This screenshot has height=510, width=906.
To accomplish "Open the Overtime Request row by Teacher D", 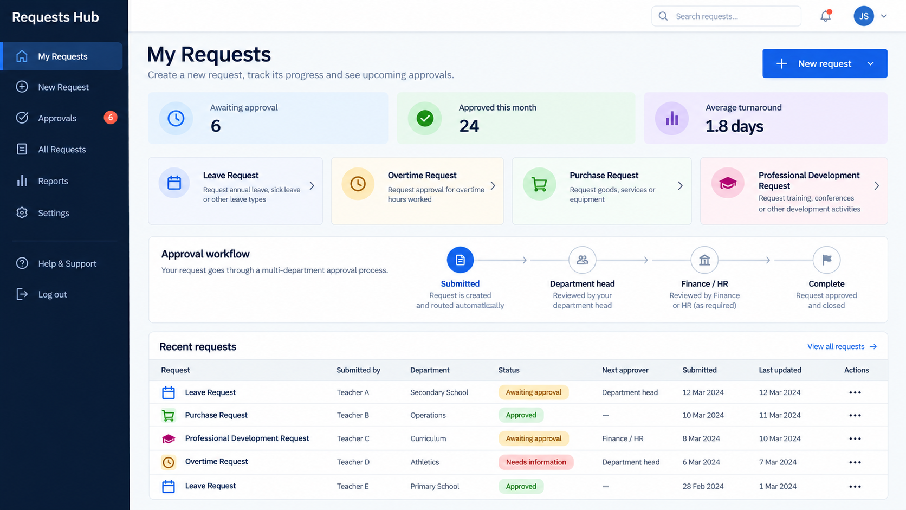I will [x=216, y=462].
